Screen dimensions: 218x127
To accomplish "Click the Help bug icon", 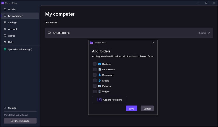I will tap(5, 42).
